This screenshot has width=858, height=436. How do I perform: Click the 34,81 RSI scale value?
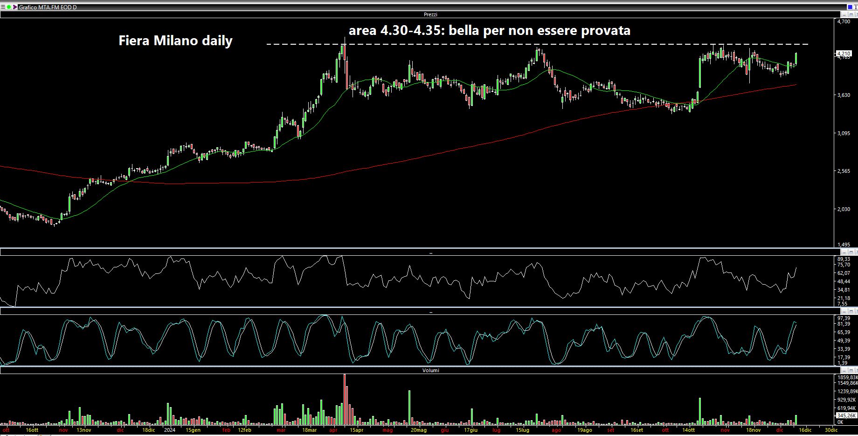click(844, 290)
